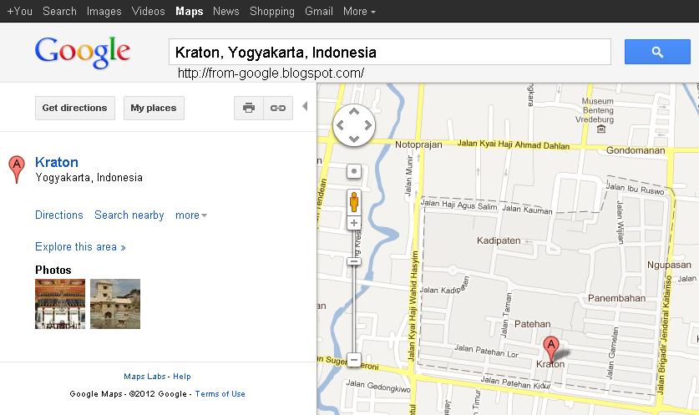
Task: Open the second stone building photo thumbnail
Action: 115,304
